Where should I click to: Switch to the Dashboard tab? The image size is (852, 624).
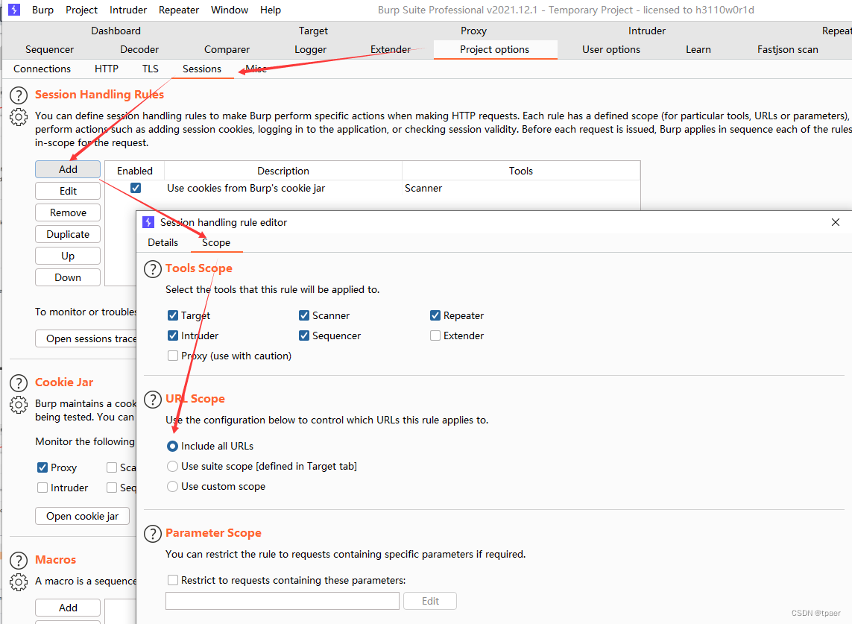coord(116,31)
